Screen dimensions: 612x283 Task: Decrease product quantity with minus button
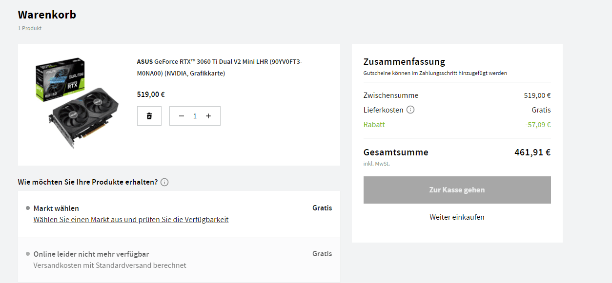coord(182,116)
